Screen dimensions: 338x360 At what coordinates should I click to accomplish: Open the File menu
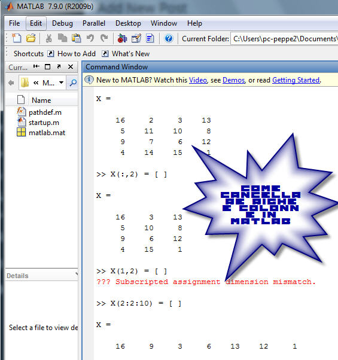pos(14,23)
